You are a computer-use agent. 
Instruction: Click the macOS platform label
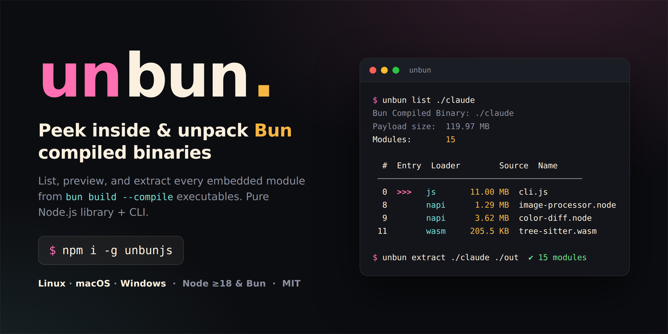coord(93,283)
